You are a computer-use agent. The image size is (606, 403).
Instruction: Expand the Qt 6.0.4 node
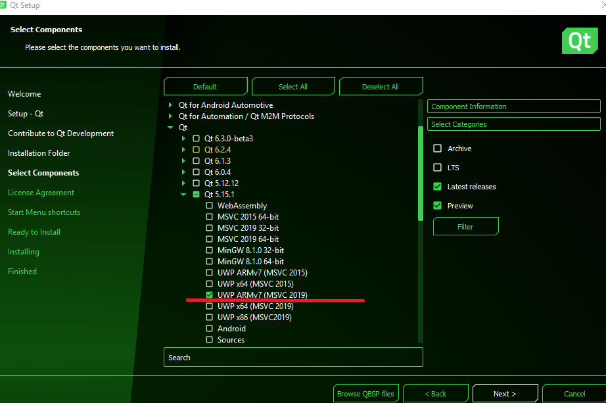tap(183, 172)
